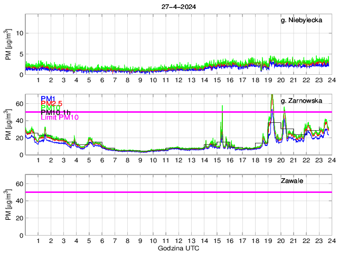
Task: Click the PM10 spike near hour 15 in Zarnowska plot
Action: point(222,106)
